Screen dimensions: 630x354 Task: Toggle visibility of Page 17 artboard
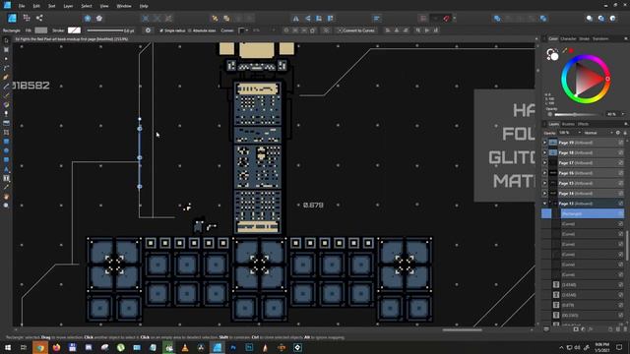point(621,163)
